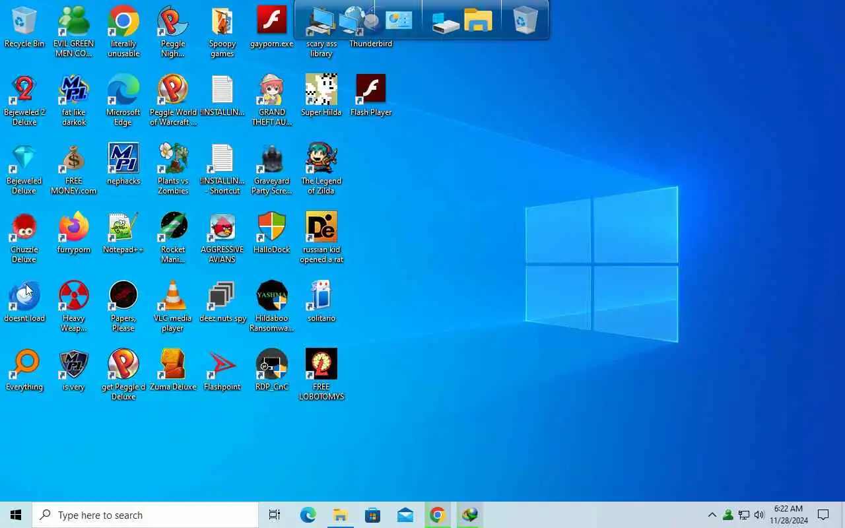Select the GRAND THEFT AU... desktop shortcut
845x528 pixels.
272,100
